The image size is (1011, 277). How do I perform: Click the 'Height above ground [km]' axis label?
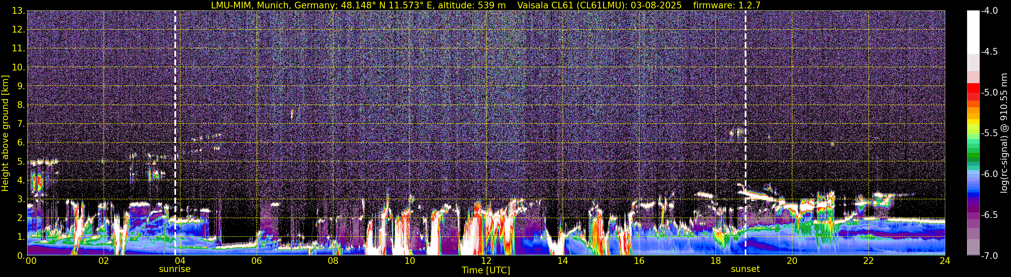(x=5, y=133)
